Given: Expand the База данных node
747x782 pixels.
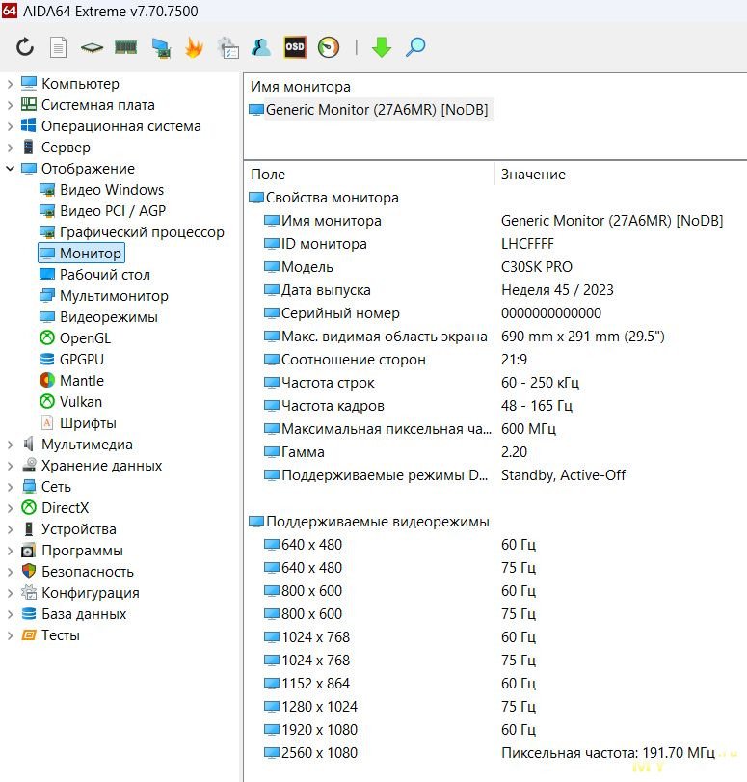Looking at the screenshot, I should 10,614.
